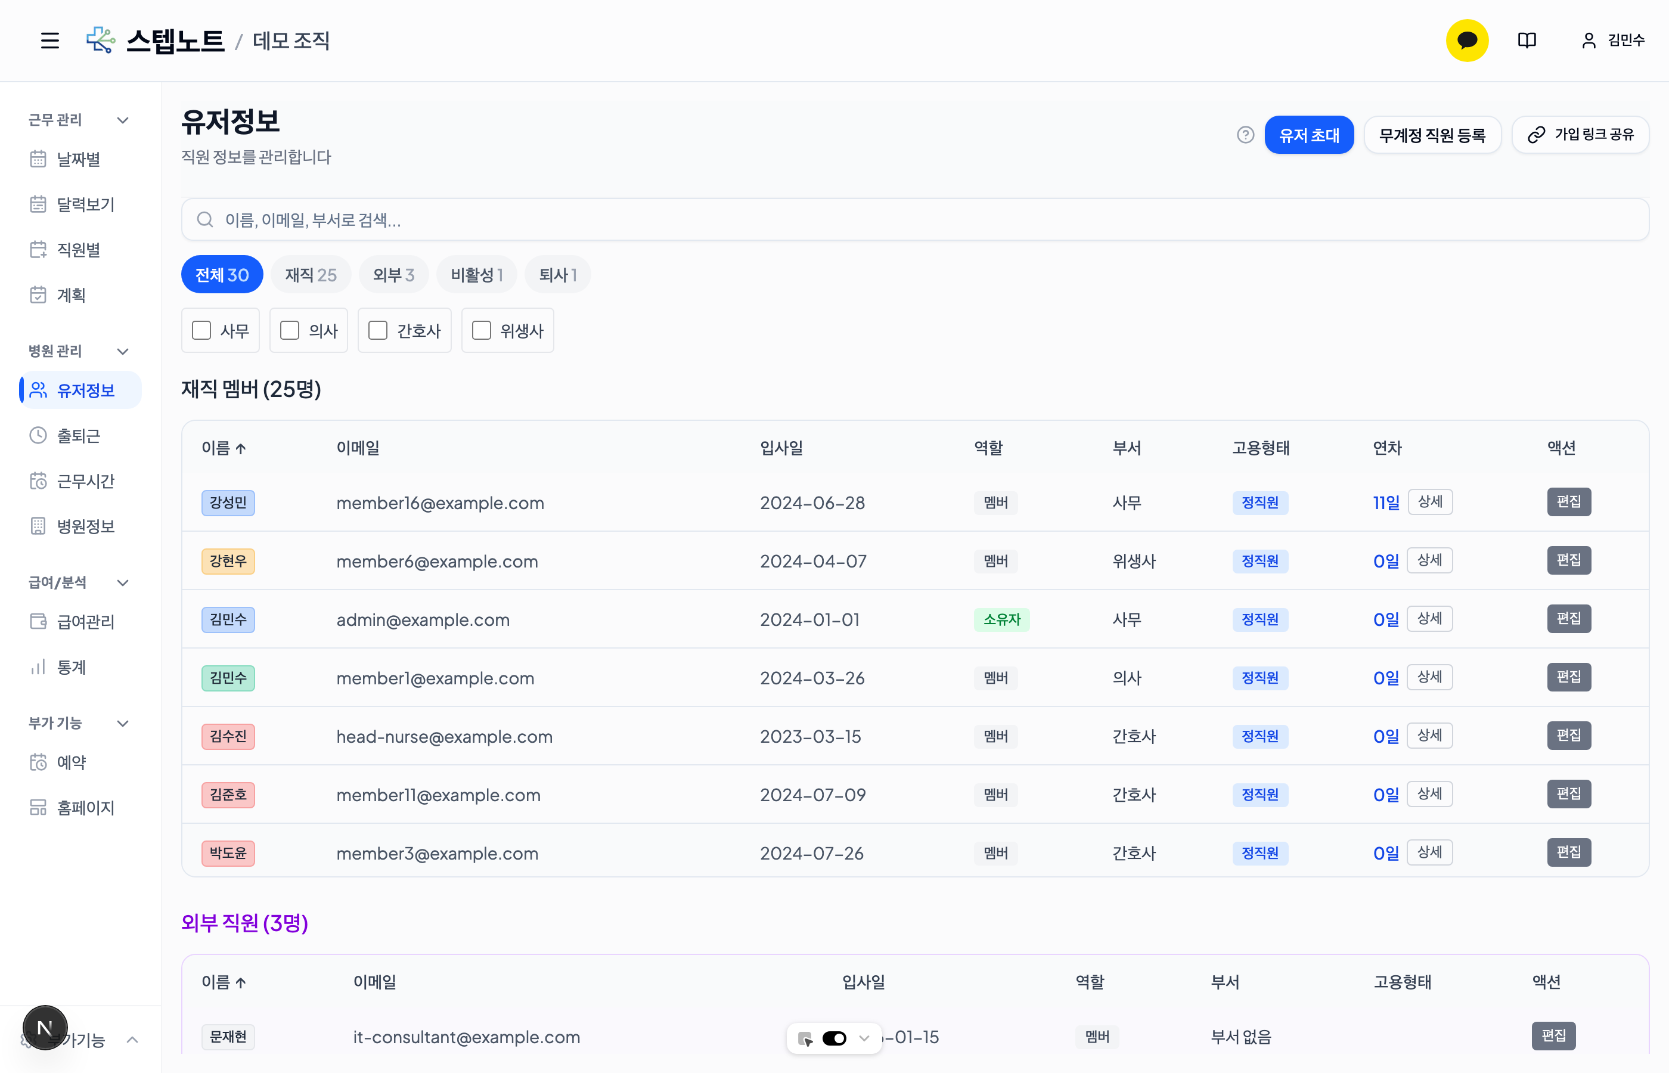Select the 퇴사 1 filter tab
1669x1073 pixels.
click(x=558, y=275)
